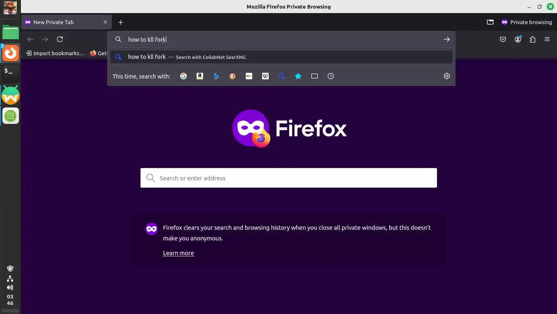Open search settings gear in URL dropdown

pyautogui.click(x=447, y=76)
